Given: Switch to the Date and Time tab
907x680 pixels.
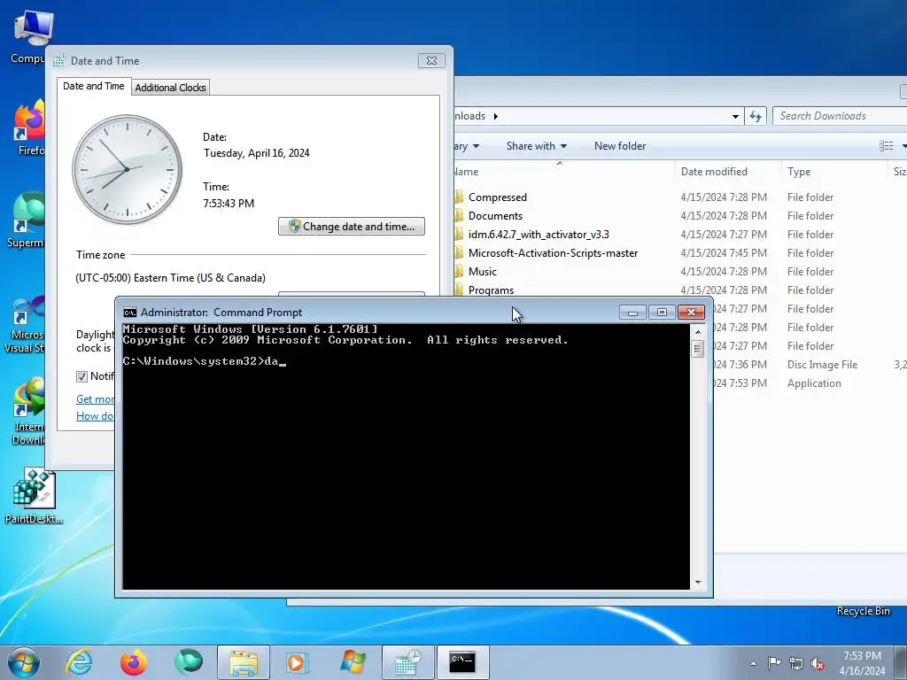Looking at the screenshot, I should [x=94, y=86].
